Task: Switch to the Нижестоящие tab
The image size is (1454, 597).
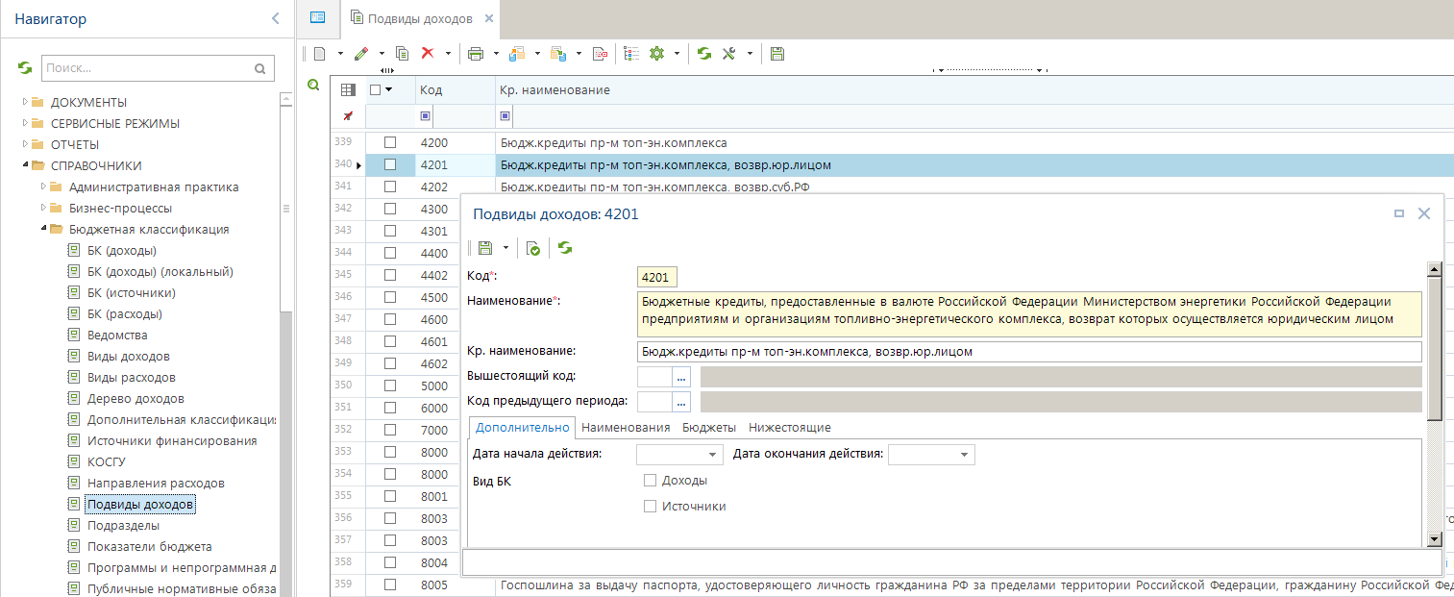Action: coord(790,428)
